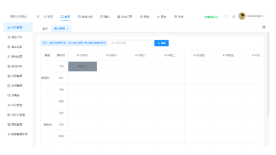The height and width of the screenshot is (155, 276).
Task: Open the 图表 top menu item
Action: (x=162, y=17)
